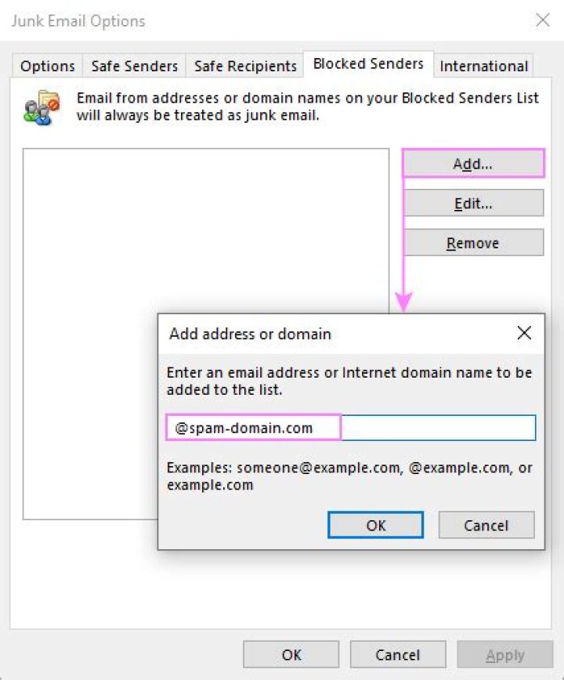Select the Safe Recipients tab

click(x=244, y=67)
